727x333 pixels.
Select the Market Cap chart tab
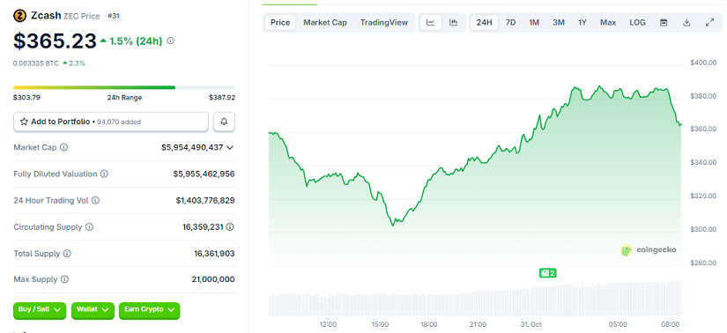pos(325,22)
